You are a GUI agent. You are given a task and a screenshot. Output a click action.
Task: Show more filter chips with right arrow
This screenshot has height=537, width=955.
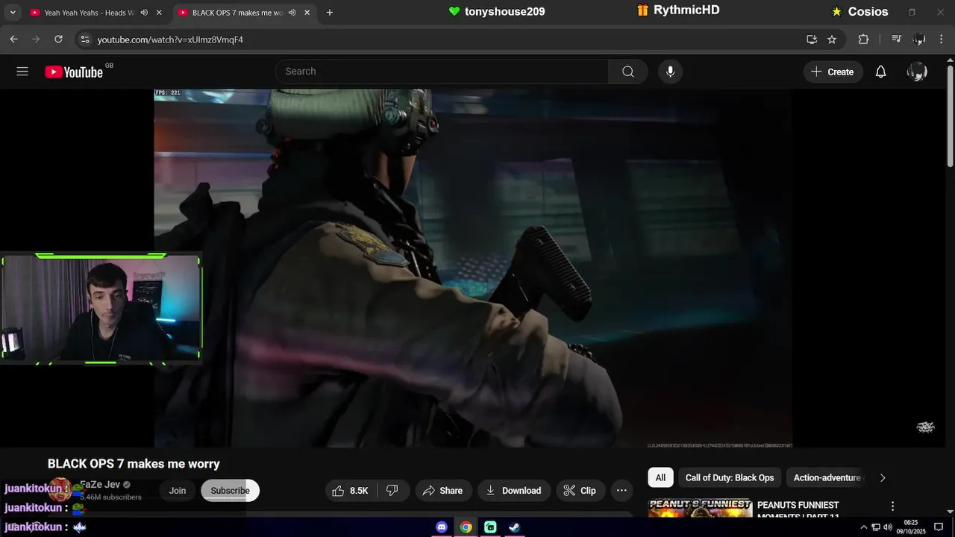click(x=883, y=477)
